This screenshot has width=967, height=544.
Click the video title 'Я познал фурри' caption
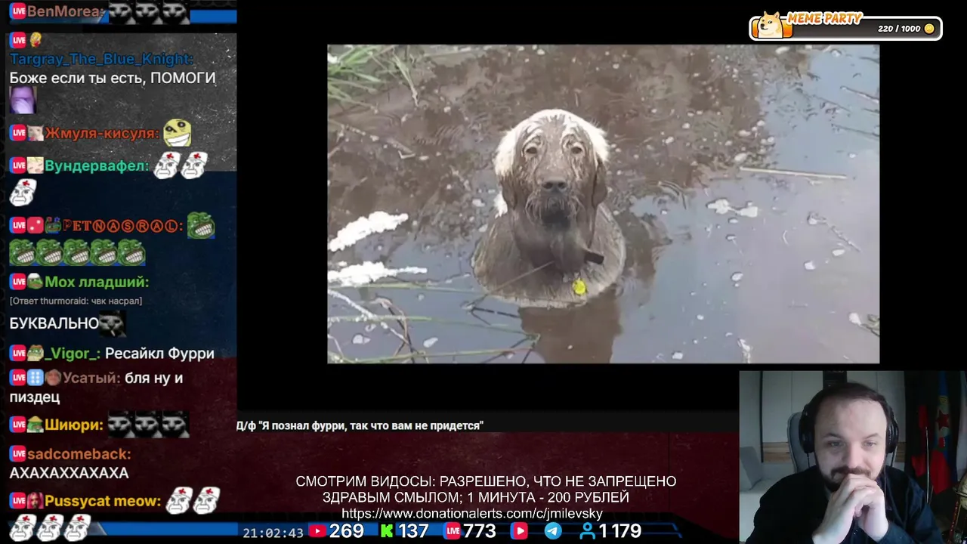tap(360, 425)
